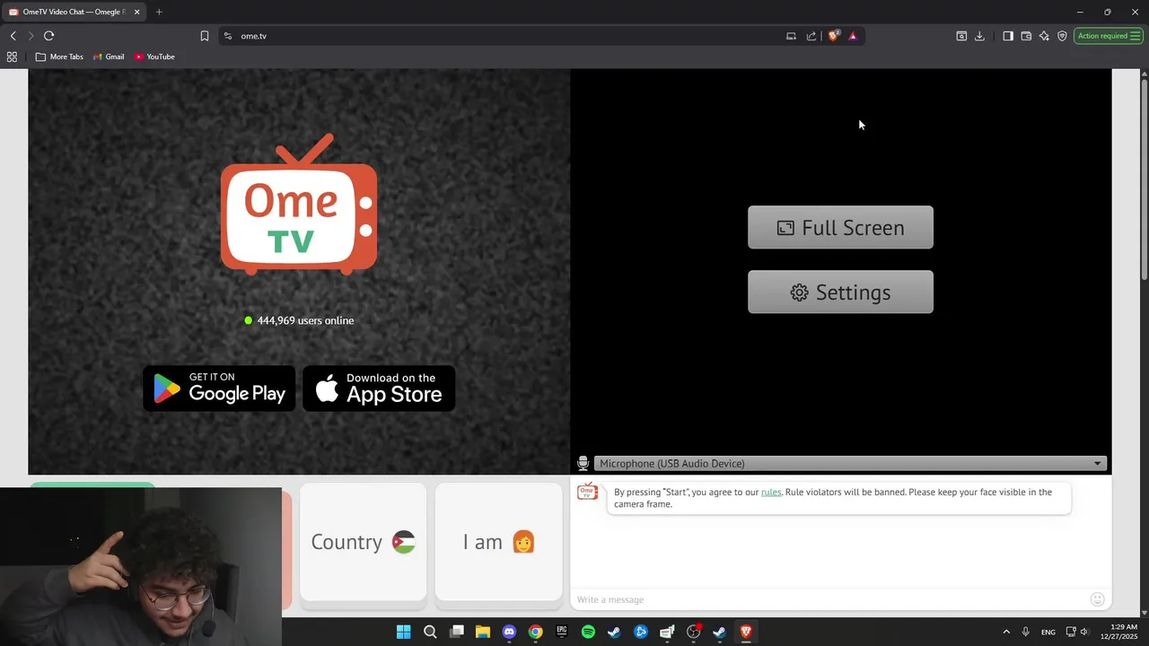This screenshot has width=1149, height=646.
Task: Click the taskbar microphone tray icon
Action: point(1026,632)
